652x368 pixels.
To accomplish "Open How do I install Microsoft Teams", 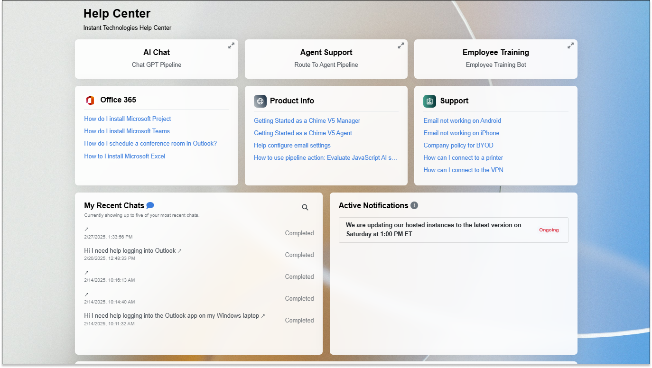I will pyautogui.click(x=127, y=131).
